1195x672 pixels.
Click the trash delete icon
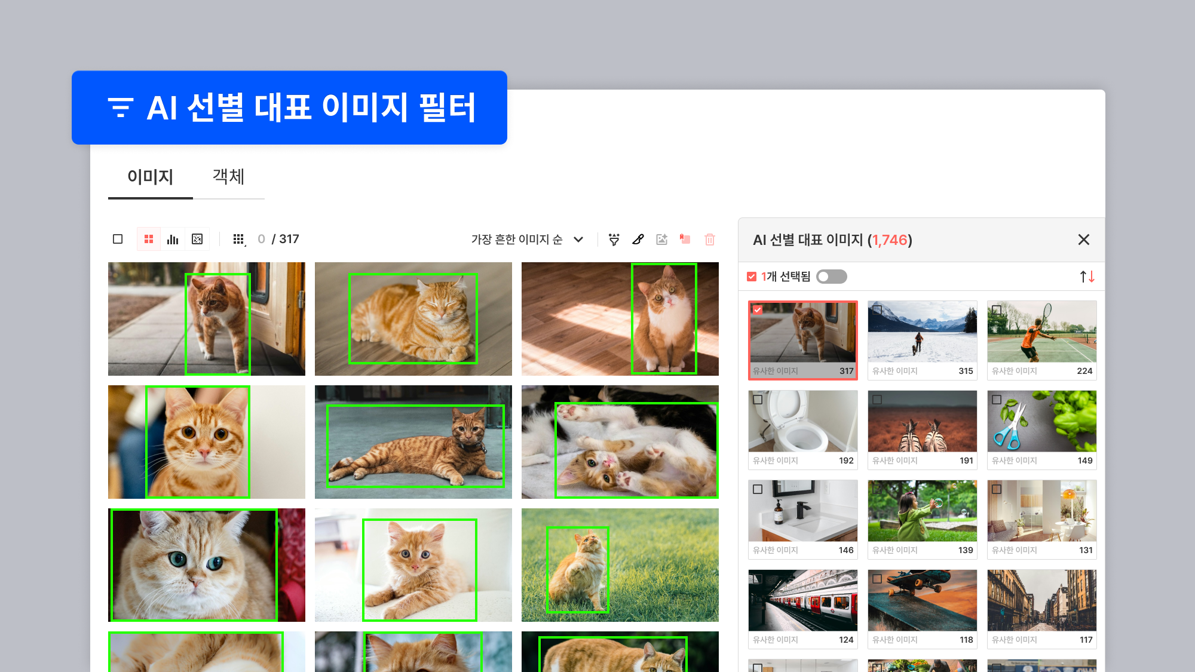point(710,240)
